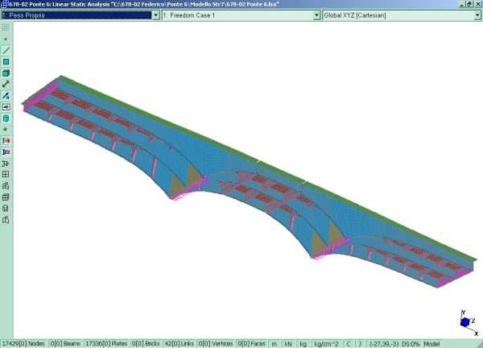Click the cyan cylinder icon in left toolbar
The height and width of the screenshot is (348, 483).
(x=6, y=118)
